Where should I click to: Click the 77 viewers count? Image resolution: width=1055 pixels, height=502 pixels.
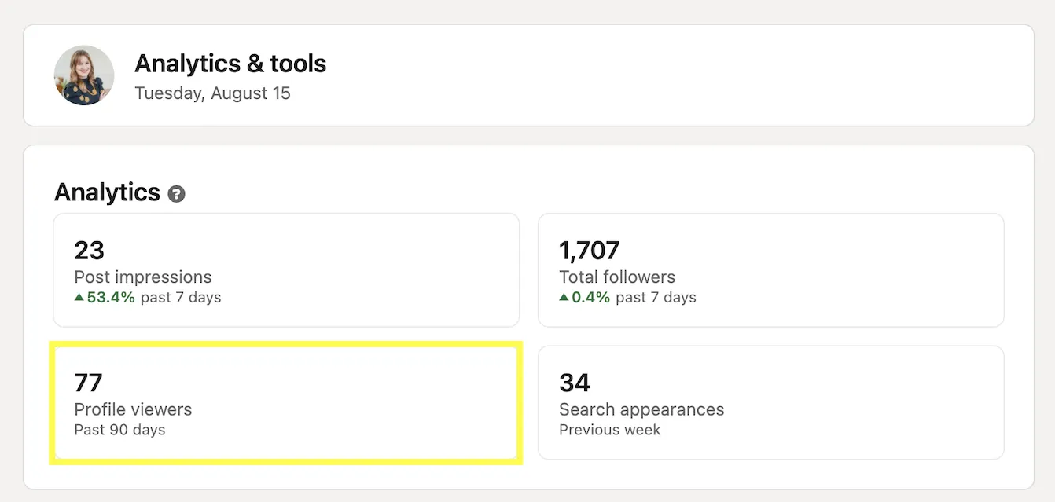(x=88, y=383)
